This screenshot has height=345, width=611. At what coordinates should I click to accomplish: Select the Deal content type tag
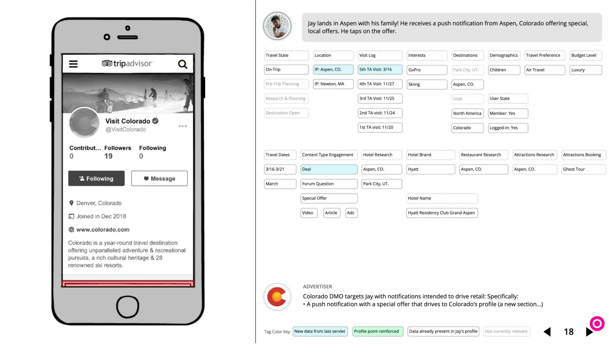point(329,169)
